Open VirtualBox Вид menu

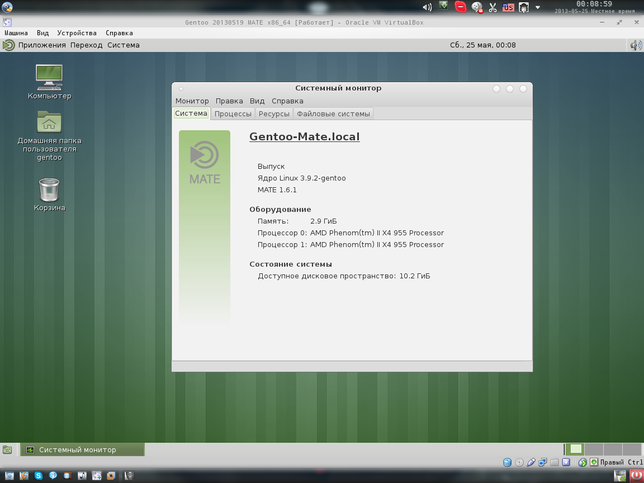click(x=42, y=33)
